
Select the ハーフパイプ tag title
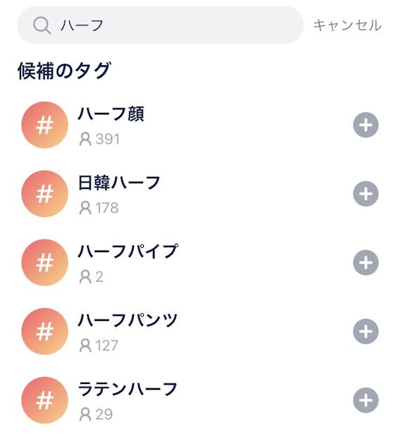point(128,251)
